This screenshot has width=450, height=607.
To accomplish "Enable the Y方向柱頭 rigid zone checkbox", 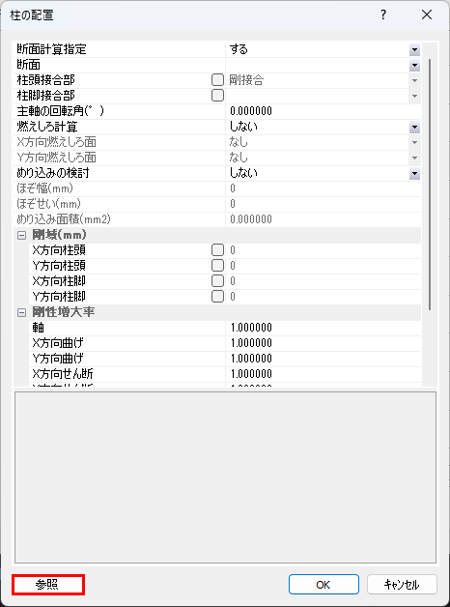I will pos(217,266).
